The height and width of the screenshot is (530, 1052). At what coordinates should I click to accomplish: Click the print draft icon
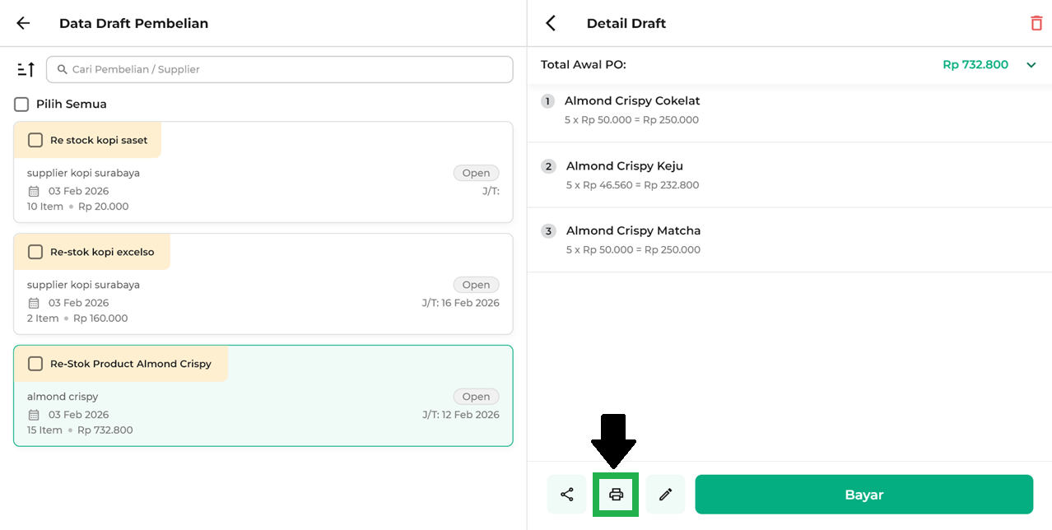click(x=616, y=495)
